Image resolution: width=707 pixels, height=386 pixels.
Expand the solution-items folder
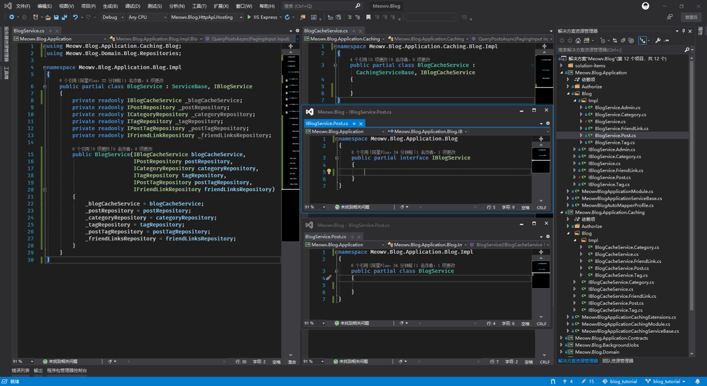point(562,66)
